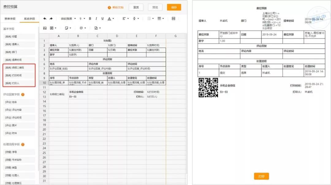Click the redo arrow in the toolbar
The width and height of the screenshot is (331, 185).
tap(51, 19)
